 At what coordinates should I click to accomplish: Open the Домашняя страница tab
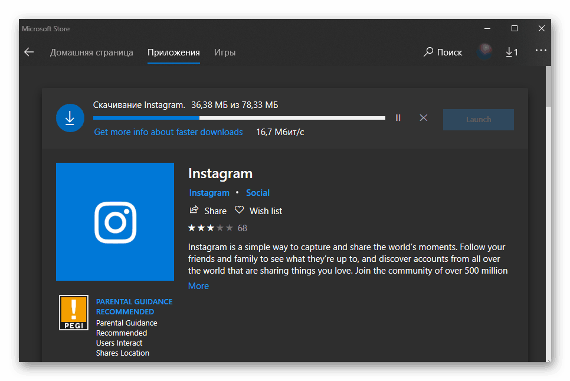[91, 52]
